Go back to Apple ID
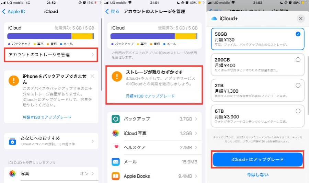Screen dimensions: 309x183 tap(14, 12)
